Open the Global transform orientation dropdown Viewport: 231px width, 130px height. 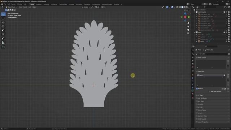86,7
